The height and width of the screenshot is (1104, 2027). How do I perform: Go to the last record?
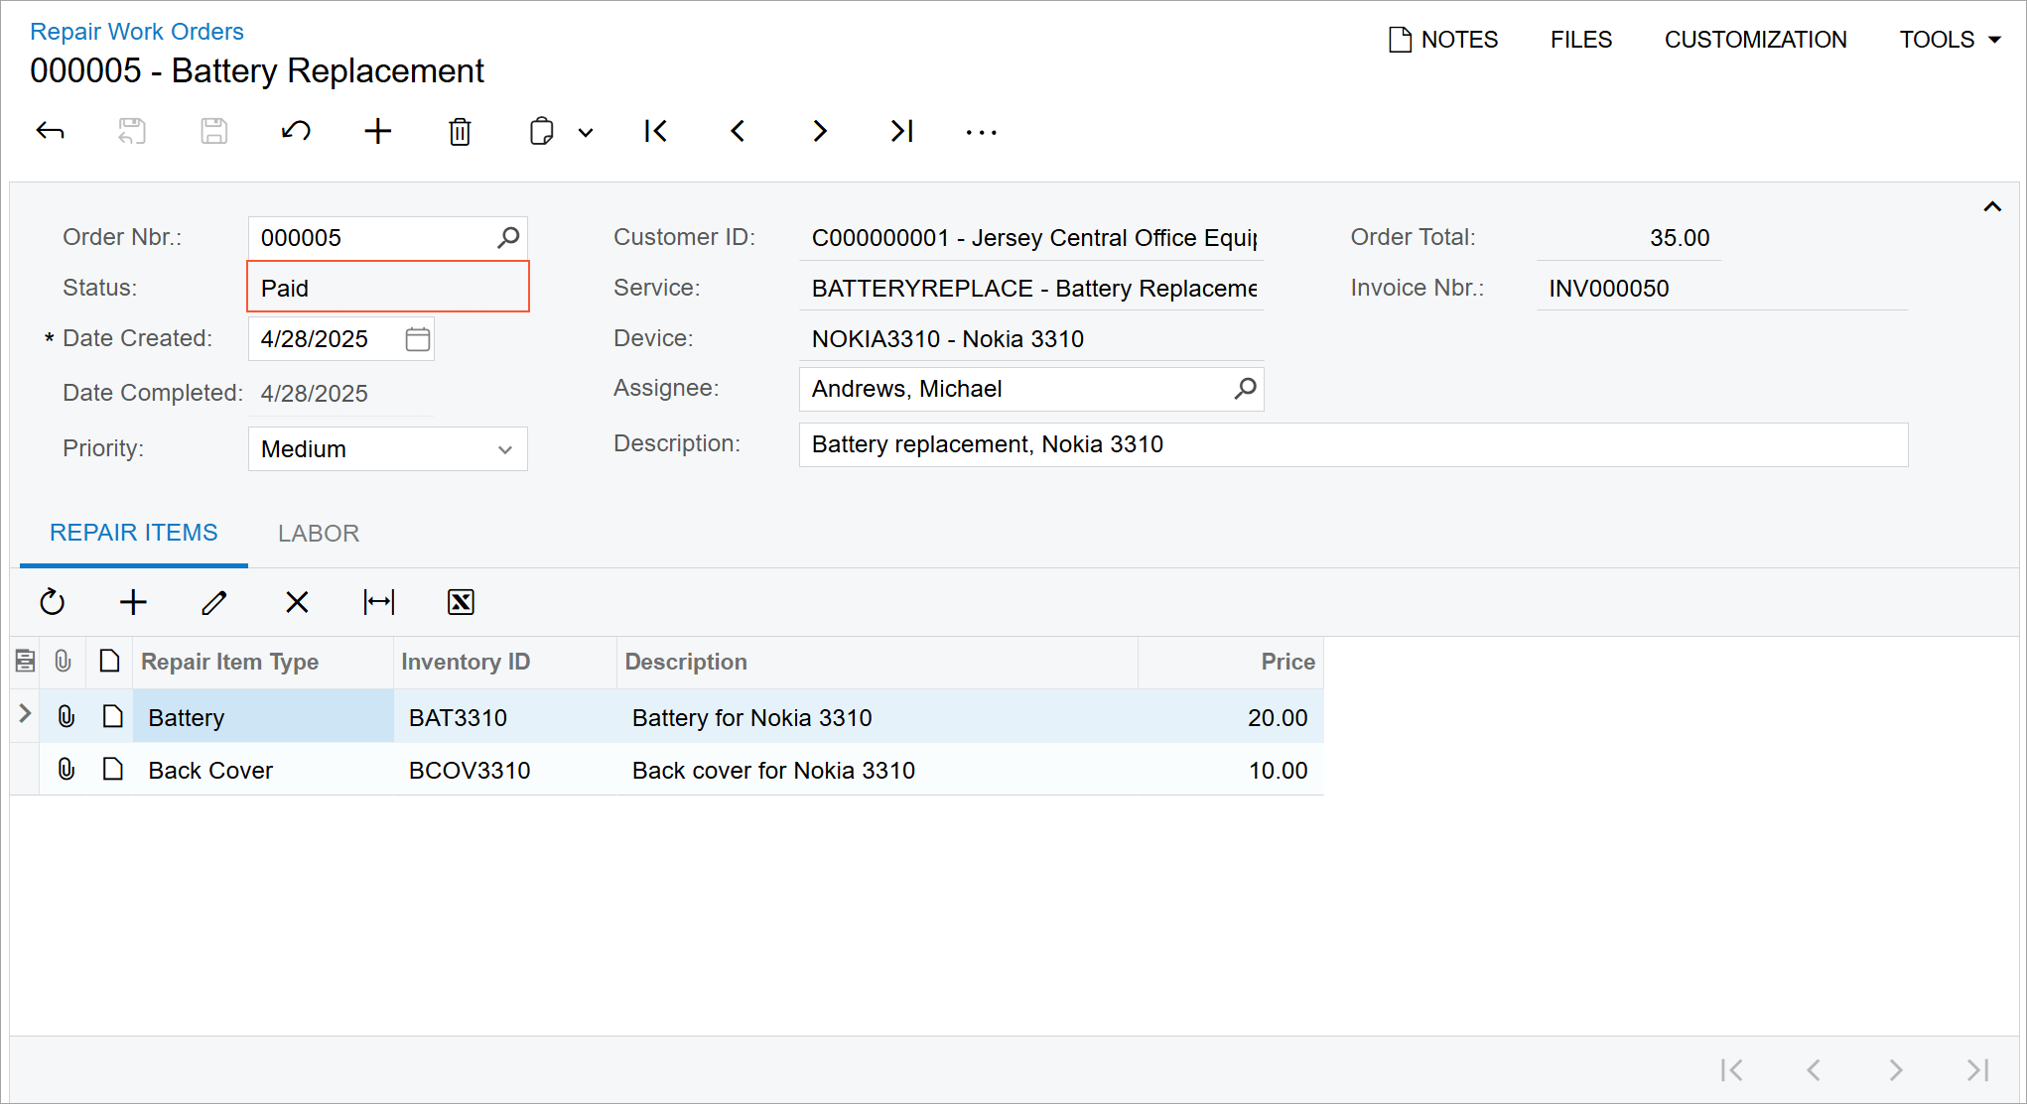coord(901,131)
